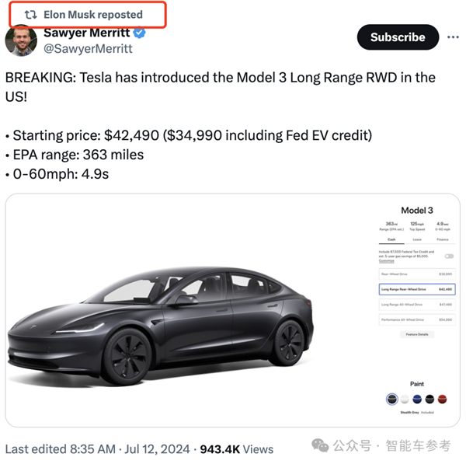
Task: Click the Subscribe button
Action: click(397, 37)
